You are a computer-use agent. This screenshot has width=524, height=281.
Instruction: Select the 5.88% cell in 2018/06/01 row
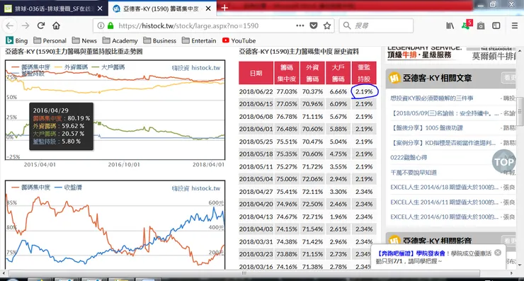point(338,129)
